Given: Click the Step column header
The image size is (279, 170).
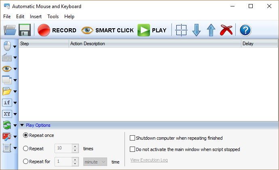Looking at the screenshot, I should 44,44.
